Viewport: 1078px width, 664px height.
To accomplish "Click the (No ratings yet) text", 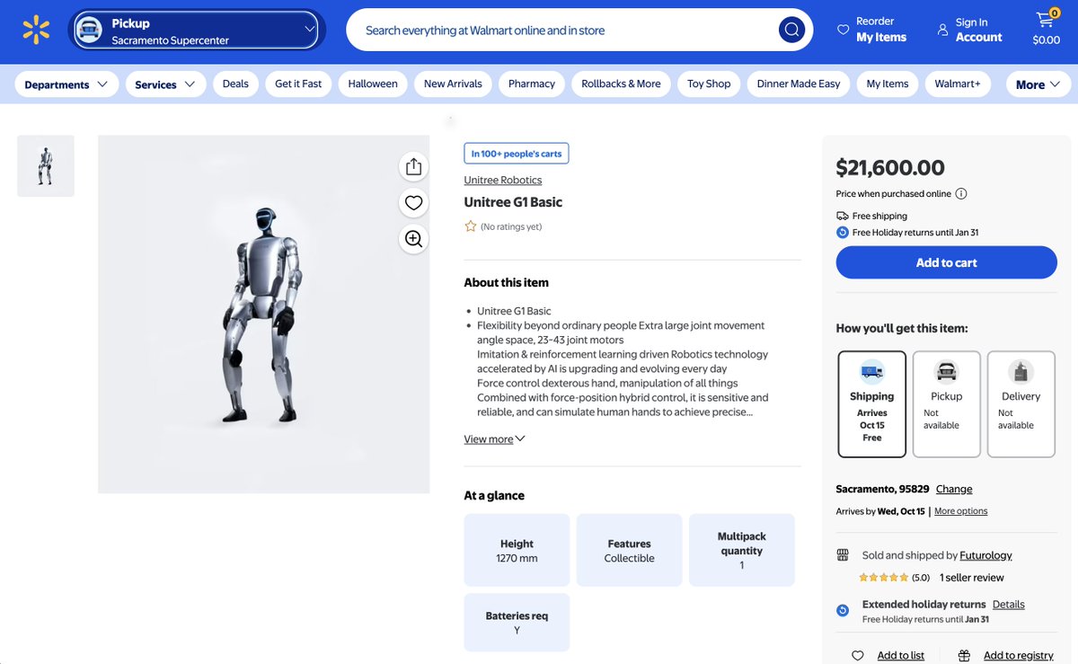I will coord(511,226).
